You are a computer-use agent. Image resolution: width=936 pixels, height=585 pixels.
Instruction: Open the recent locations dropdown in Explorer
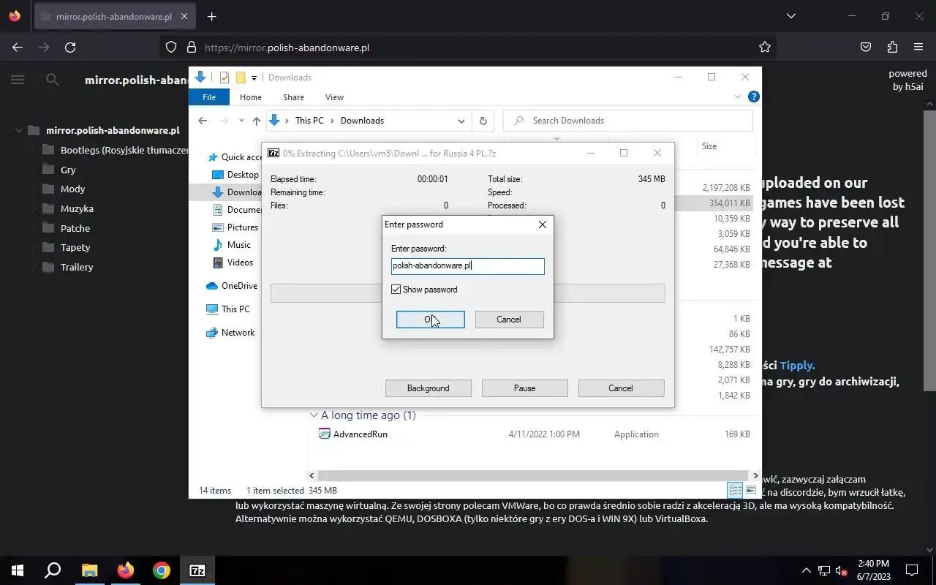pos(241,121)
